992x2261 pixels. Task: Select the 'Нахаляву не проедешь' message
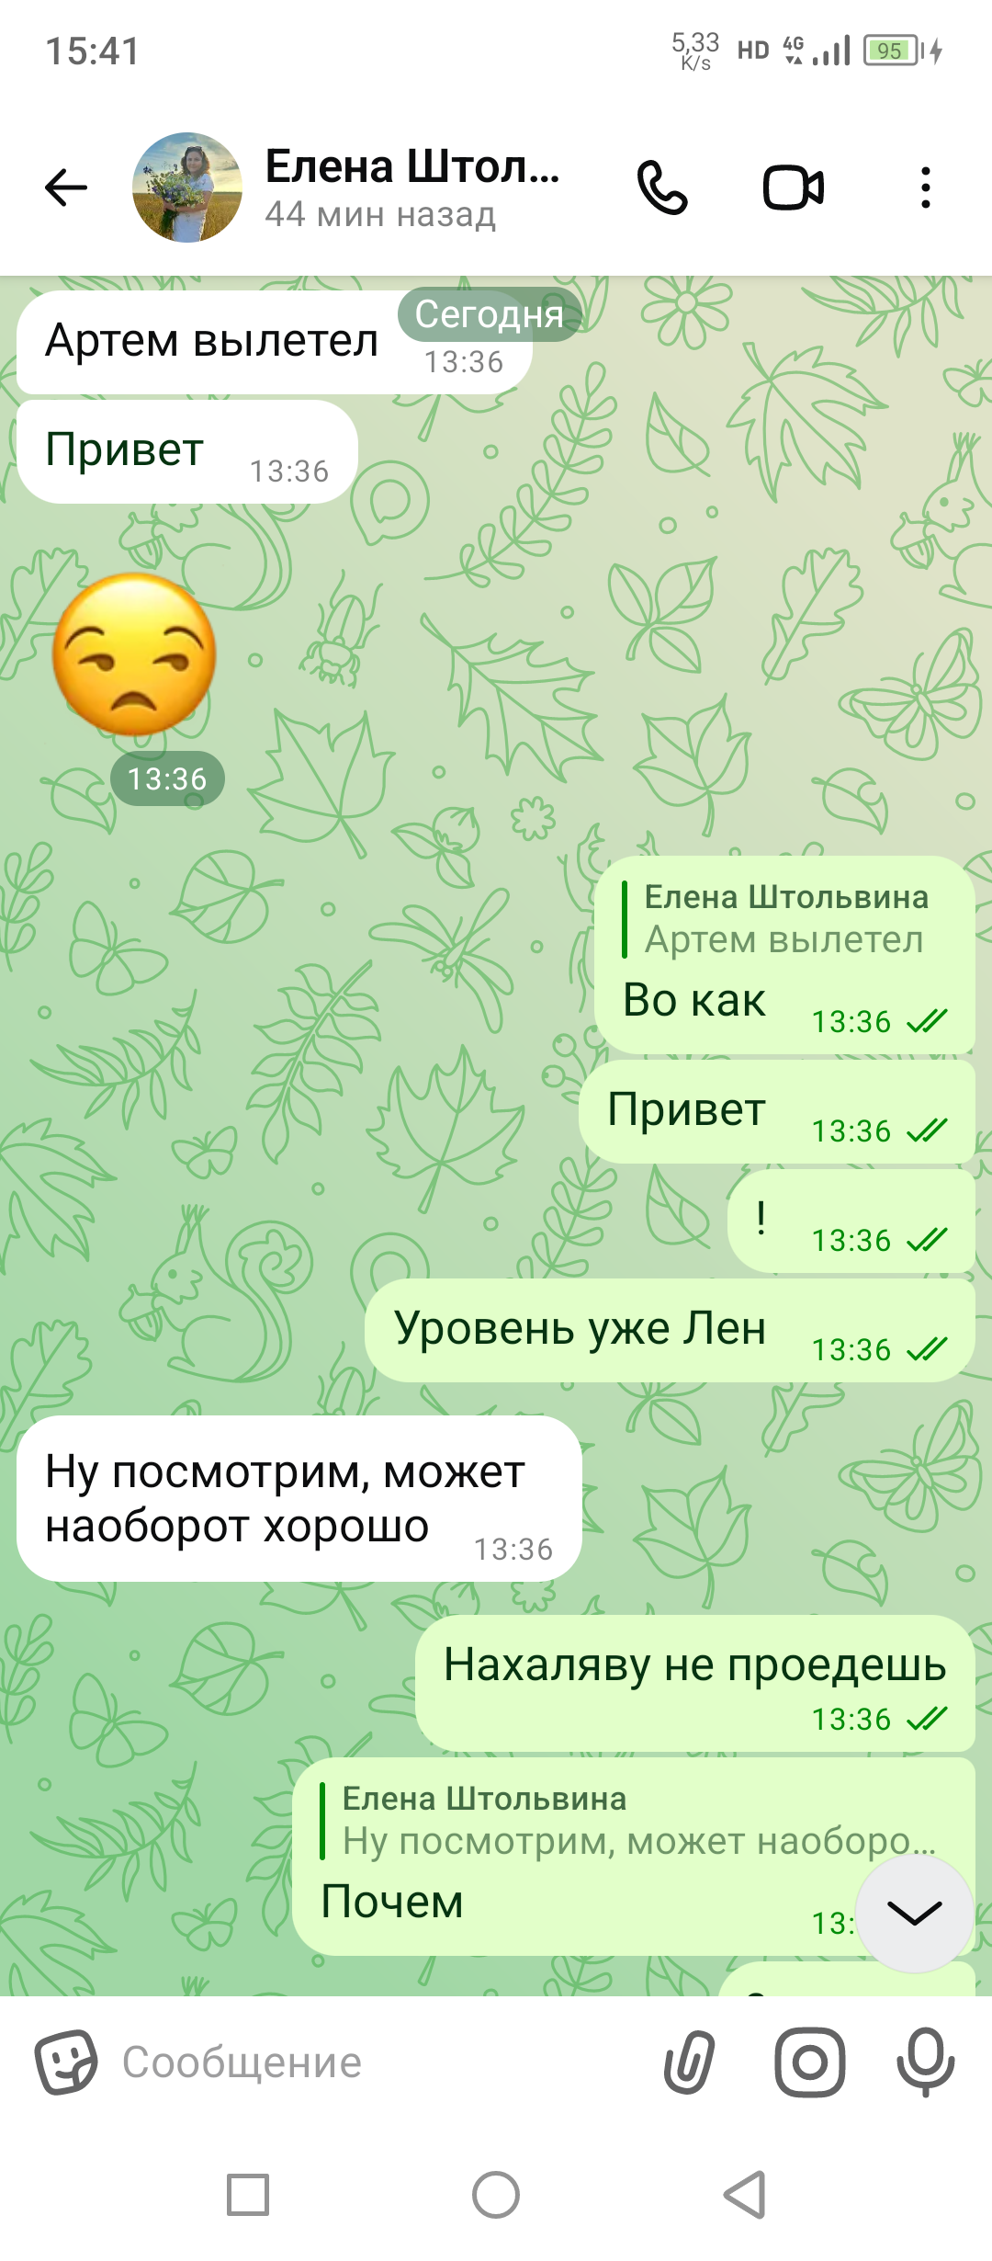pyautogui.click(x=694, y=1683)
